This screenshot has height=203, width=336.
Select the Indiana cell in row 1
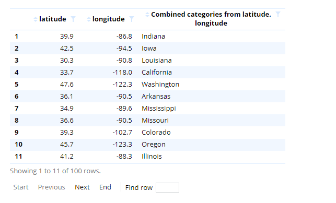pyautogui.click(x=153, y=37)
